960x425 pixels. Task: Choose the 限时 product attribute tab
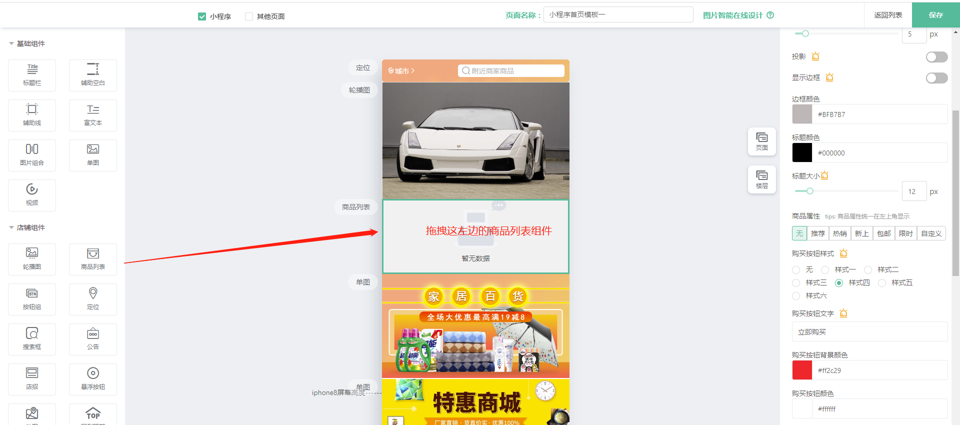pyautogui.click(x=905, y=233)
